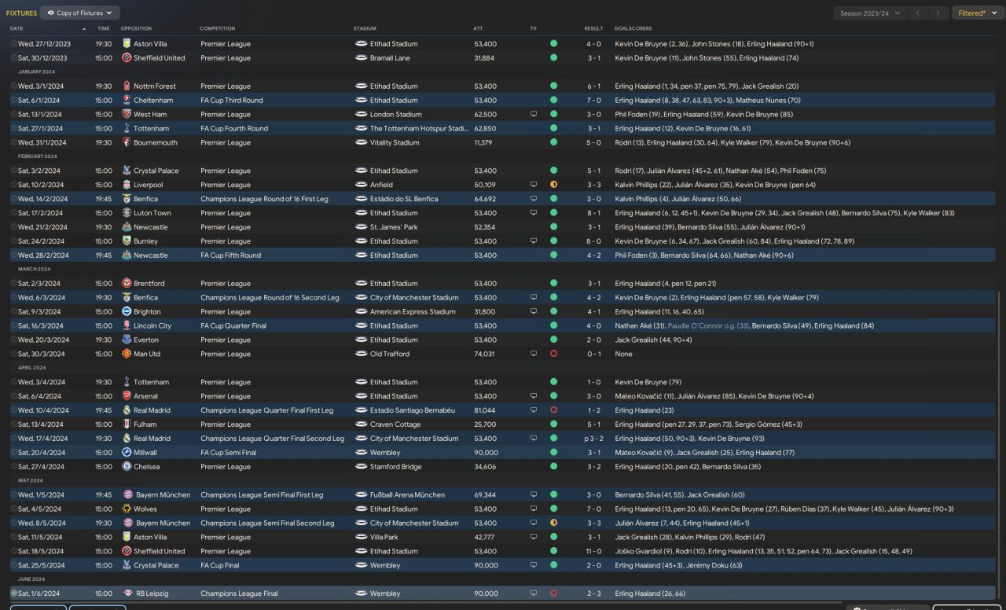This screenshot has width=1006, height=610.
Task: Open the Everton club link
Action: pos(147,340)
